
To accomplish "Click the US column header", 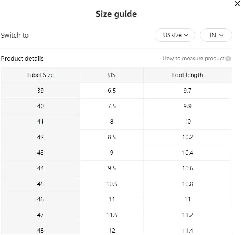I will coord(112,75).
